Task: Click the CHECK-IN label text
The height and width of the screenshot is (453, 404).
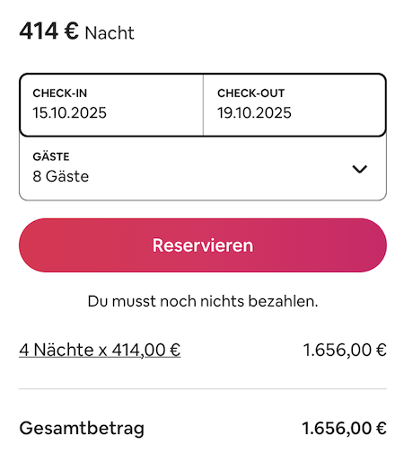Action: click(x=60, y=93)
